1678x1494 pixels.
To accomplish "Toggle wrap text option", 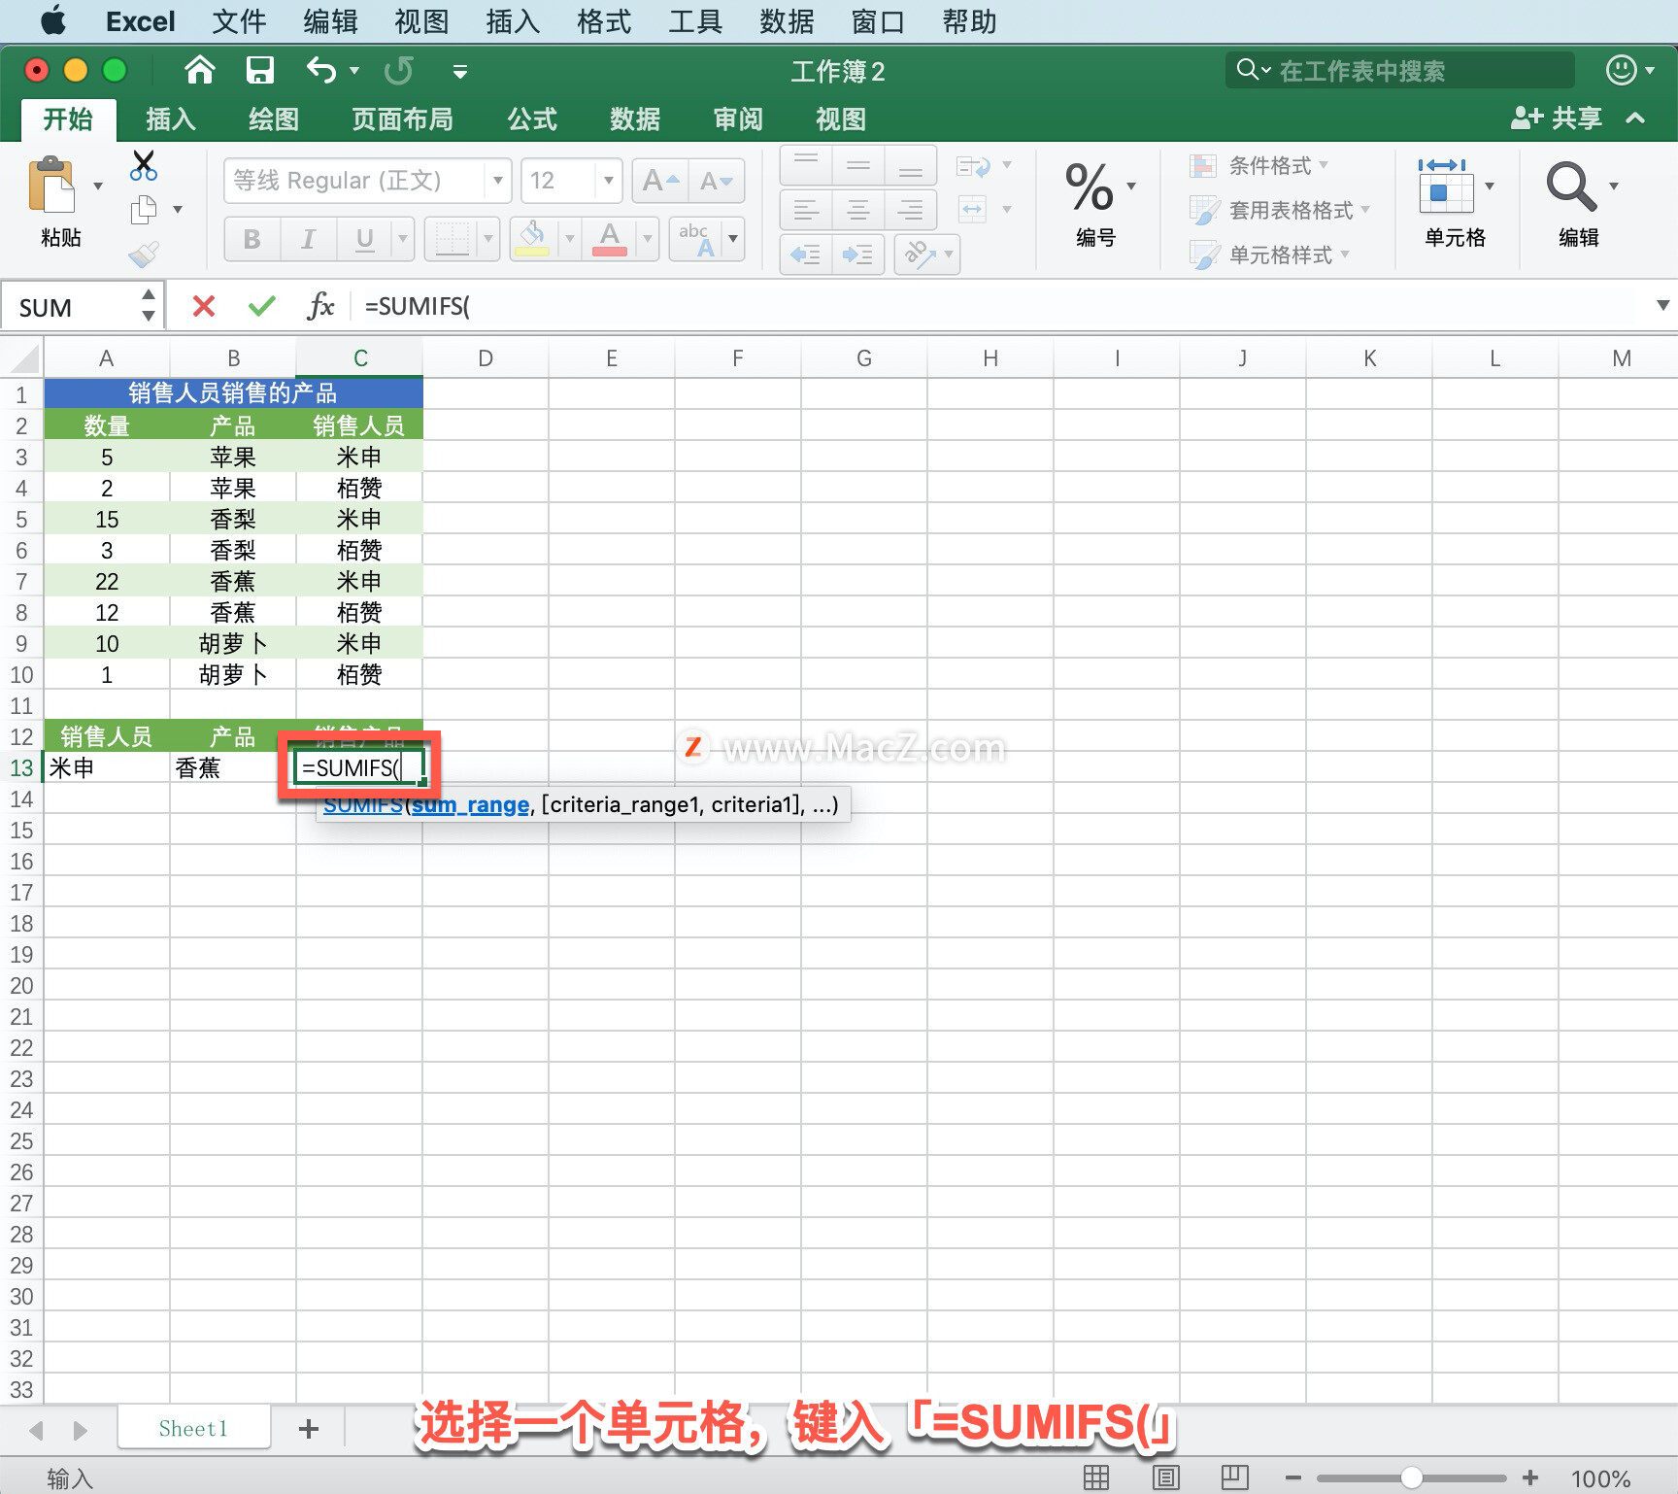I will 973,166.
